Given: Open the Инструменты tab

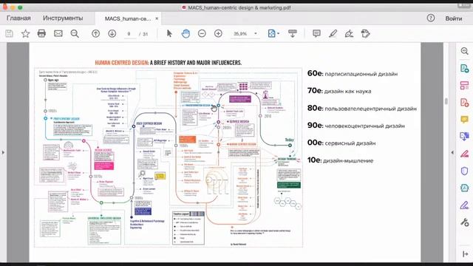Looking at the screenshot, I should click(x=63, y=18).
